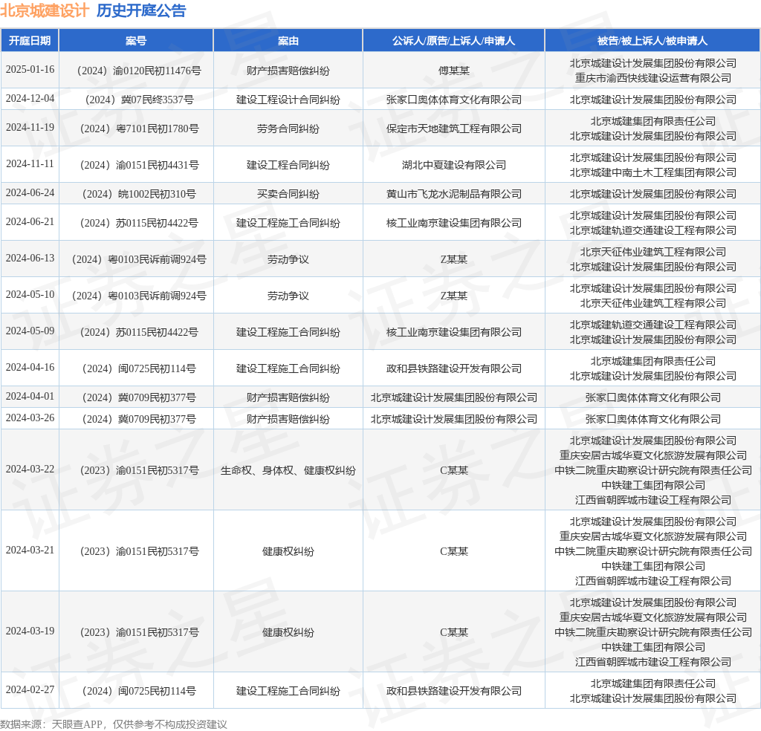Screen dimensions: 761x731
Task: Select date cell 2025-01-16
Action: pos(30,70)
